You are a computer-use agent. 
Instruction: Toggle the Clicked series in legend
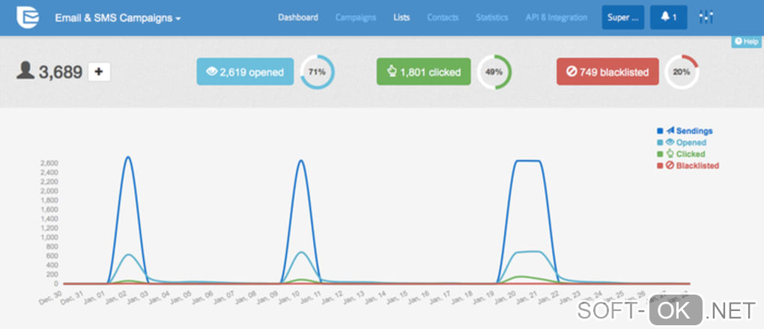681,154
